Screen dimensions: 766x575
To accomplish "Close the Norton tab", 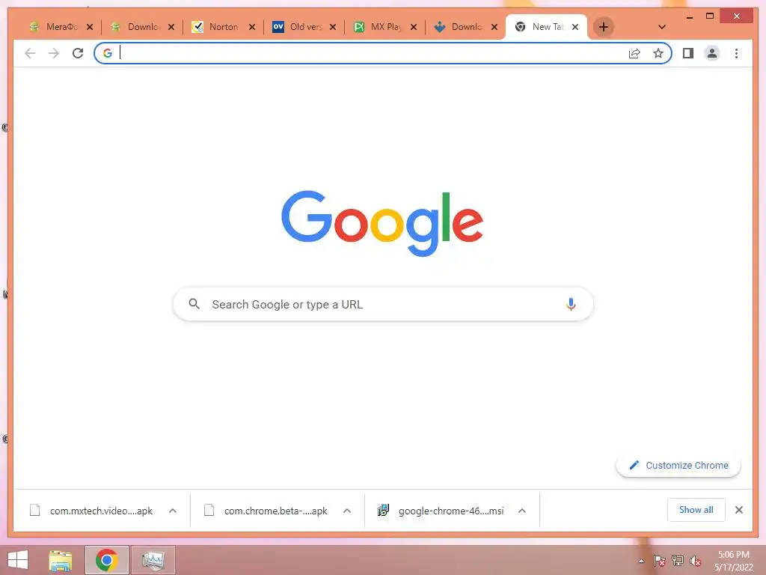I will (x=252, y=27).
